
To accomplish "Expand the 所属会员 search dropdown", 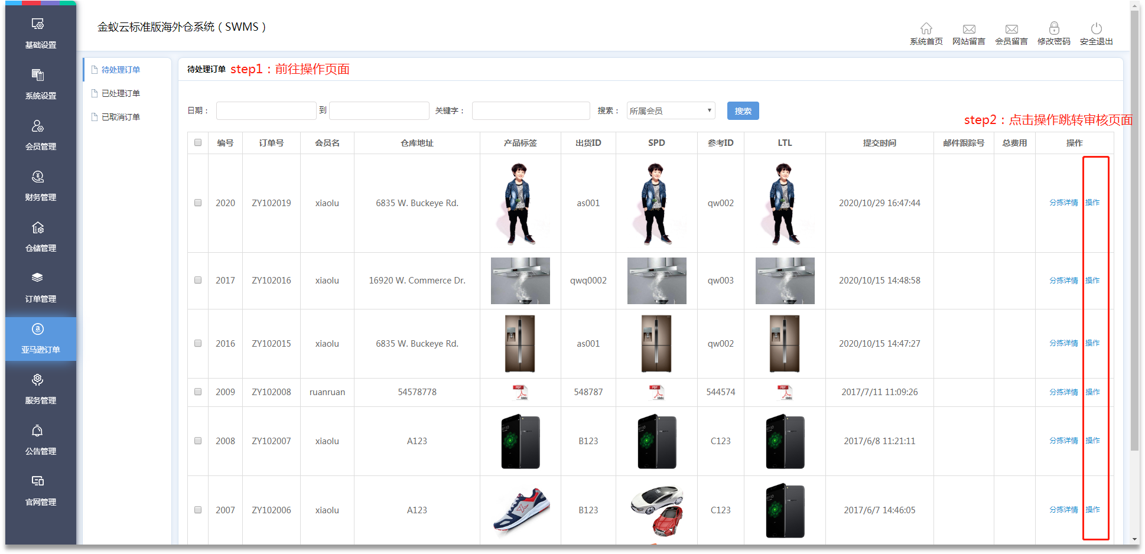I will (670, 110).
